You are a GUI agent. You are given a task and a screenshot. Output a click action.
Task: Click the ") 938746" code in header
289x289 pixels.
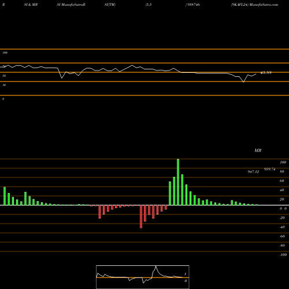point(192,5)
